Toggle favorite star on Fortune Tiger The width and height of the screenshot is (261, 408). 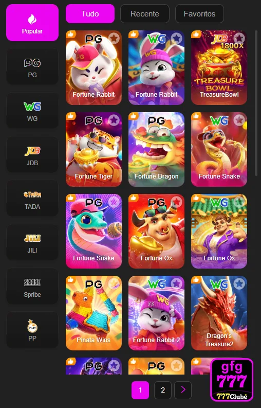coord(114,120)
